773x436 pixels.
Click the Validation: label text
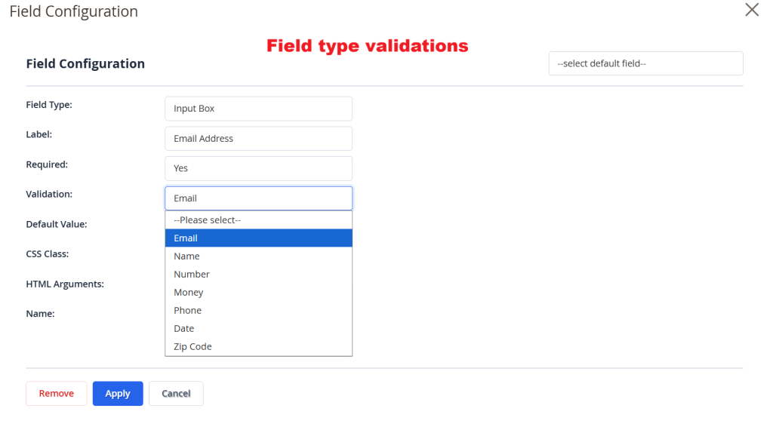(x=49, y=194)
